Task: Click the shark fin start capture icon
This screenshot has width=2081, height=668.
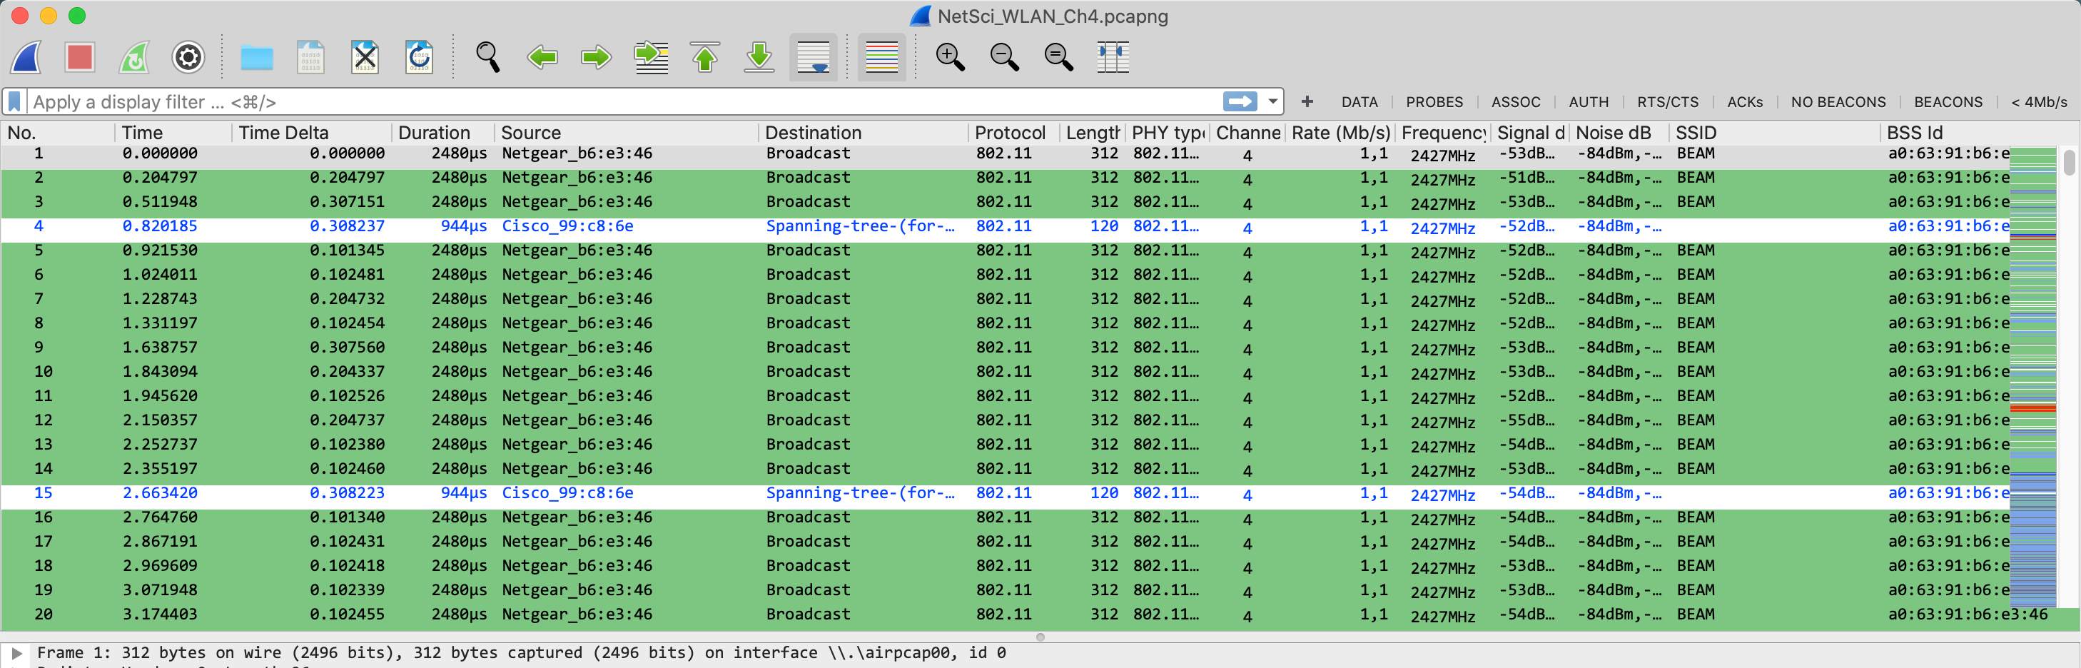Action: [26, 57]
